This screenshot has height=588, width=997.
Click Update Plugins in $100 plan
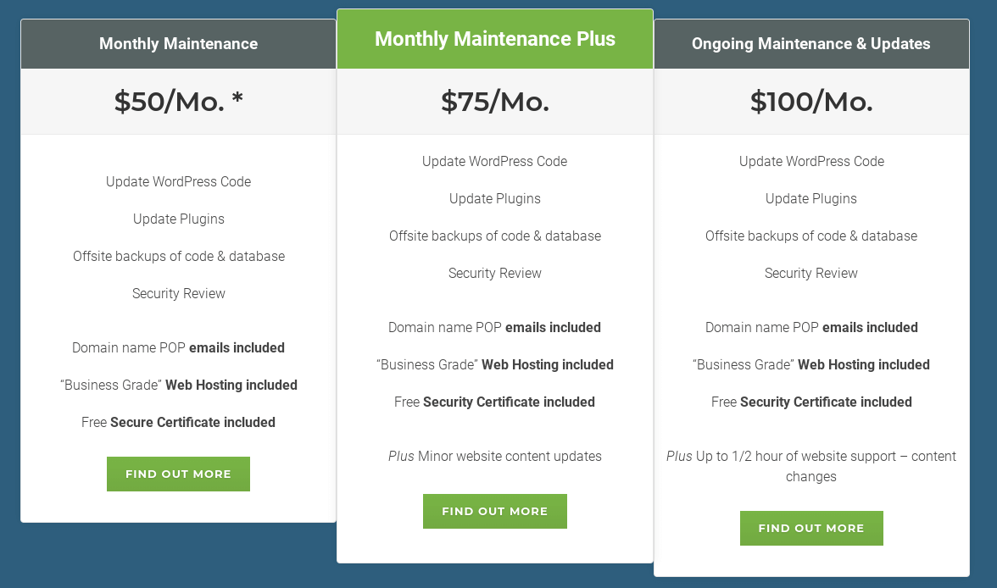pos(811,198)
